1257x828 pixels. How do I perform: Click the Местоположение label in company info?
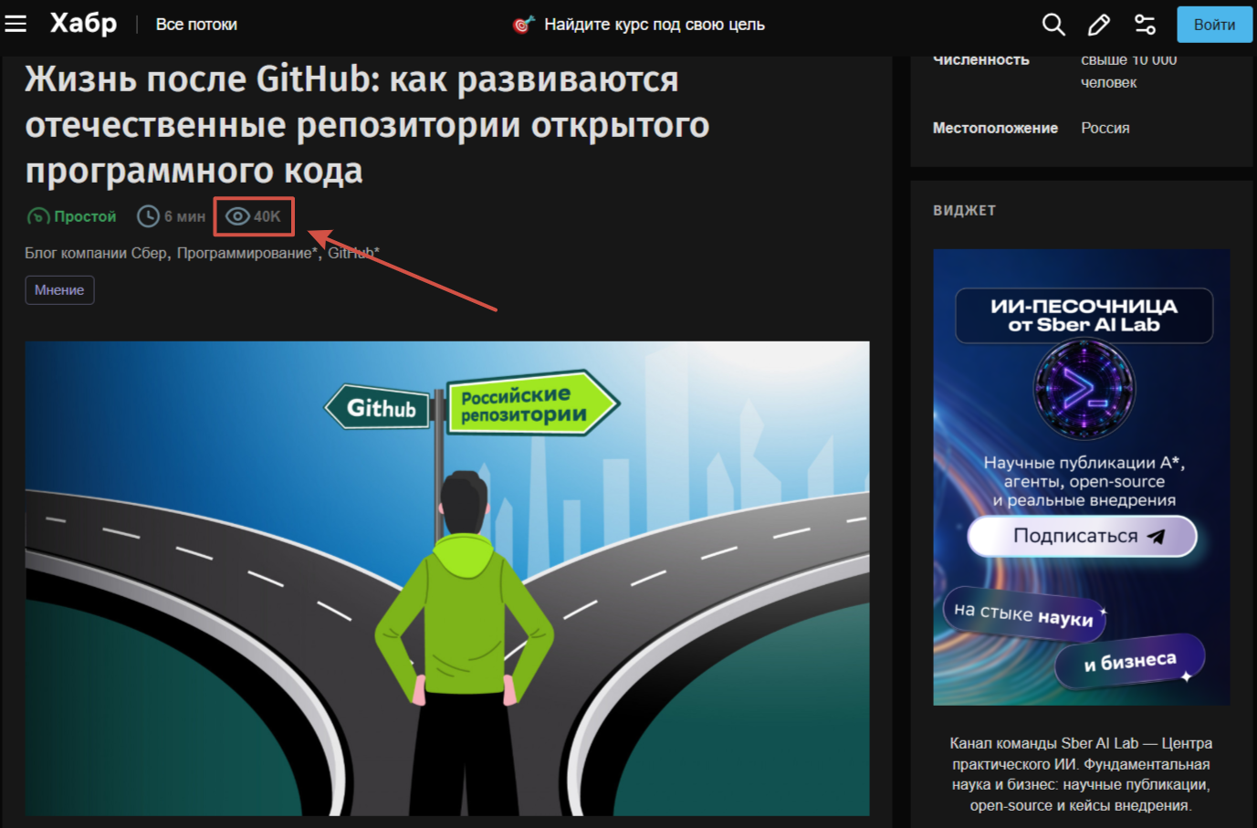tap(995, 128)
